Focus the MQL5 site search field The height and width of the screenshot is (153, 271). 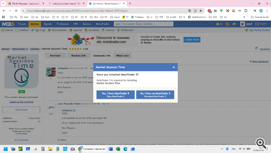pos(143,24)
